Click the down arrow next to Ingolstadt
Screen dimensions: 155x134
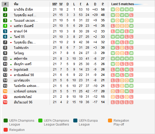click(x=11, y=70)
